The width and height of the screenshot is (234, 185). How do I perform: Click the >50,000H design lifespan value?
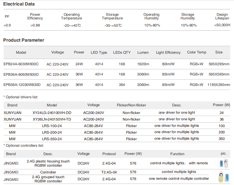(x=222, y=25)
